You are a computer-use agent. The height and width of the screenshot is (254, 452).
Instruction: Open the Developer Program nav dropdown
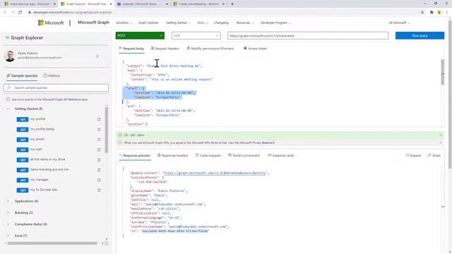[x=275, y=23]
